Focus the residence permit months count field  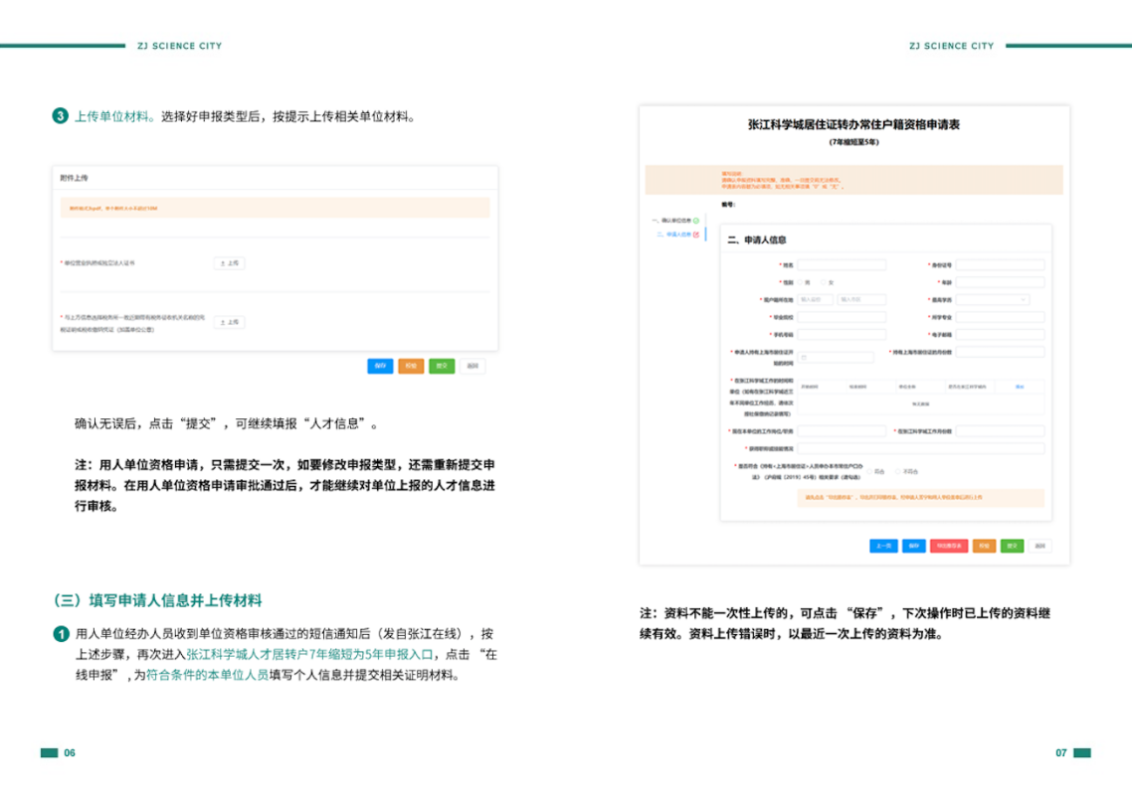[1001, 352]
